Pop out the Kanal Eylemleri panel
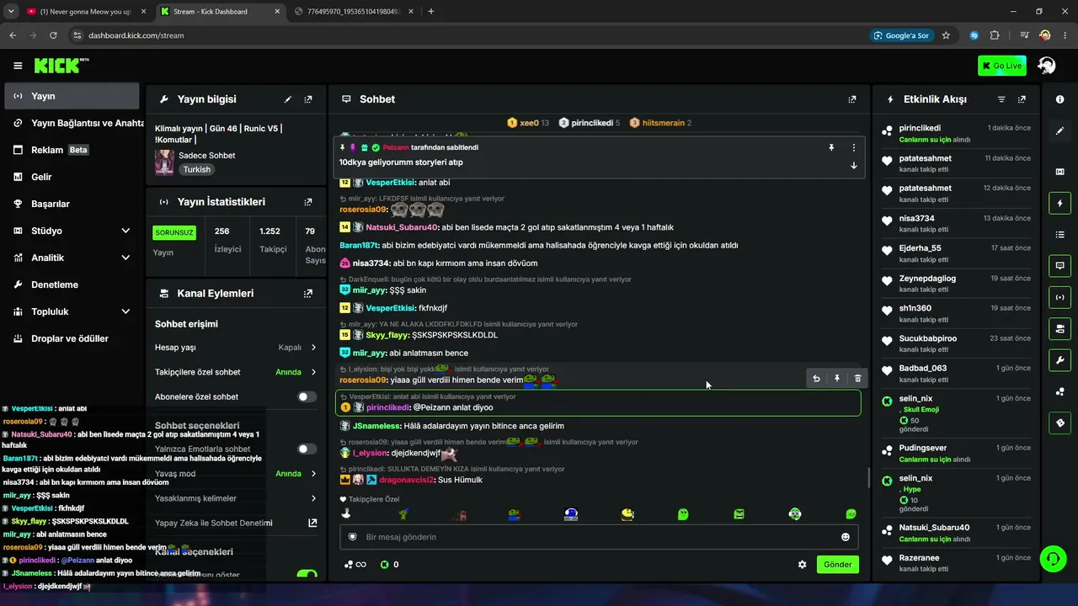1078x606 pixels. click(x=308, y=294)
